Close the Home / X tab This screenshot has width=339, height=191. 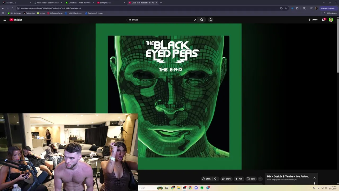click(30, 3)
